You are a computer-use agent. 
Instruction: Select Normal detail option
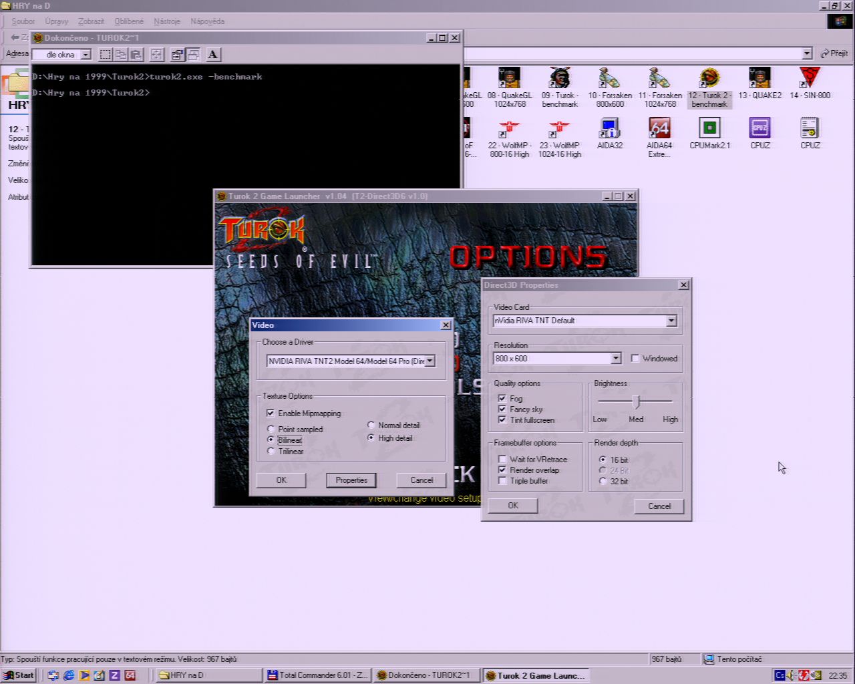pos(371,425)
